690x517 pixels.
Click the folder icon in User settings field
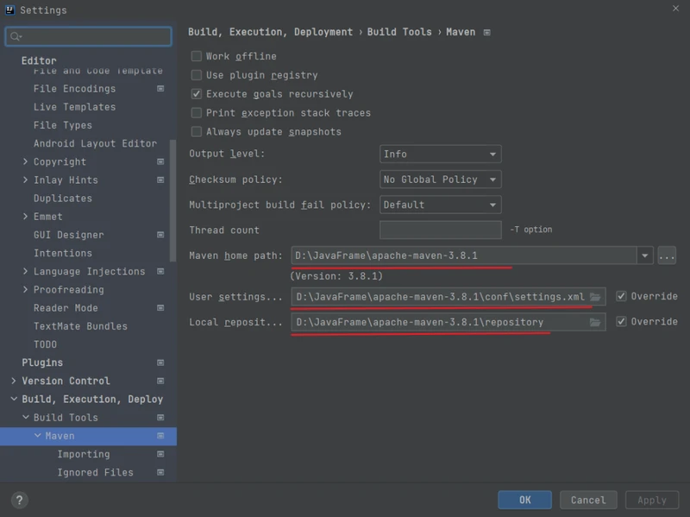(595, 297)
